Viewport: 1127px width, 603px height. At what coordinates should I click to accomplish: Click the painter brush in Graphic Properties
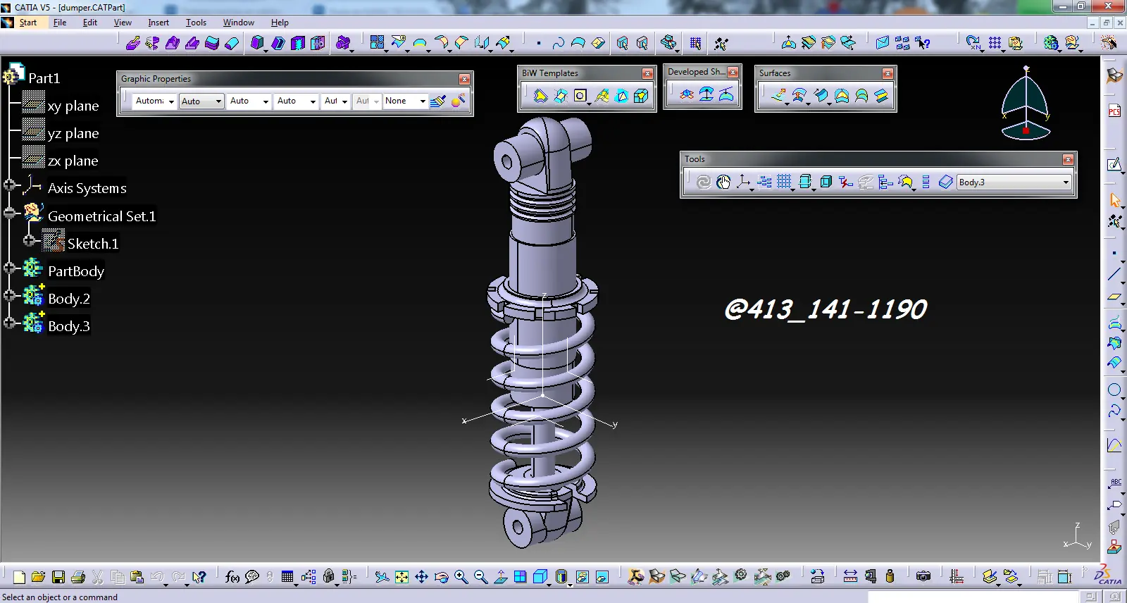click(438, 101)
